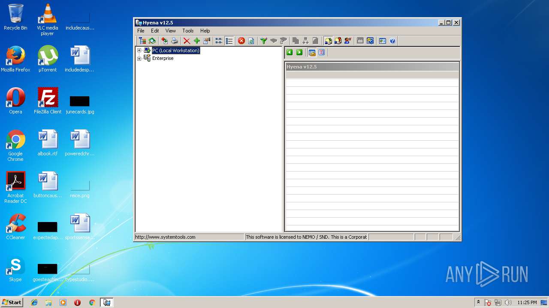Open VLC media player desktop icon
The width and height of the screenshot is (549, 308).
point(47,20)
